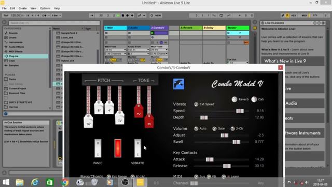The image size is (332, 187).
Task: Click the browser search field
Action: [x=54, y=23]
